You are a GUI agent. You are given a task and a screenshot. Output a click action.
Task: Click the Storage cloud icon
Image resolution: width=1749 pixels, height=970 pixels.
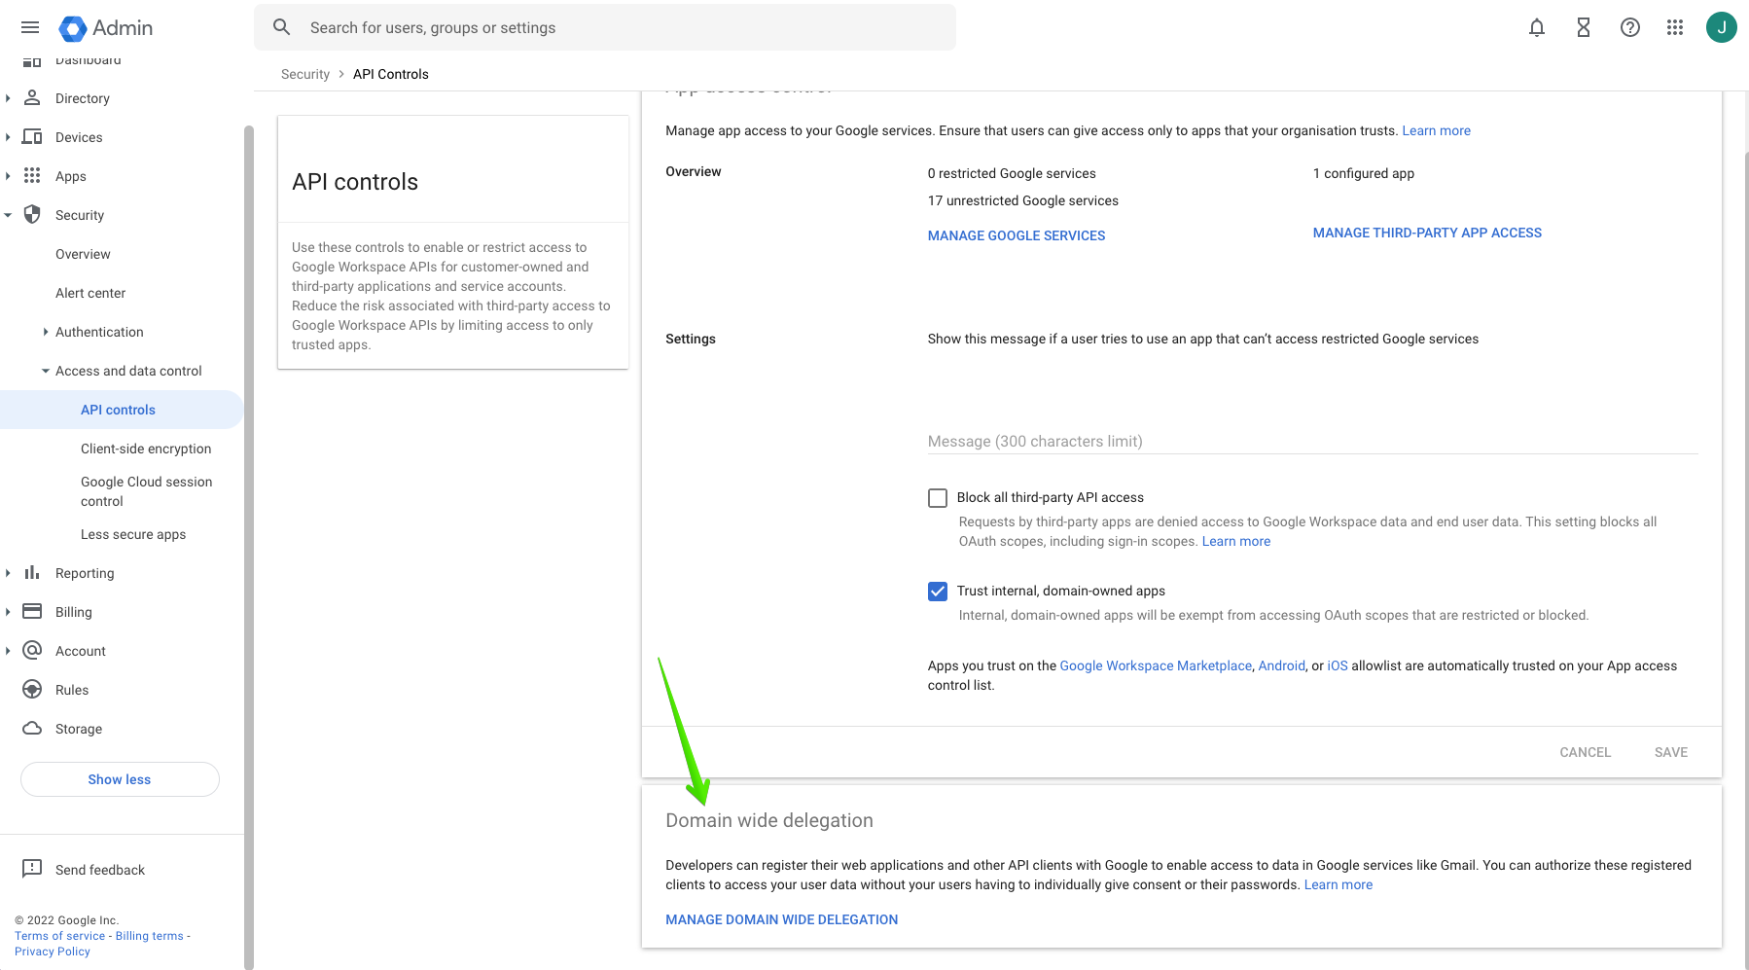(32, 728)
